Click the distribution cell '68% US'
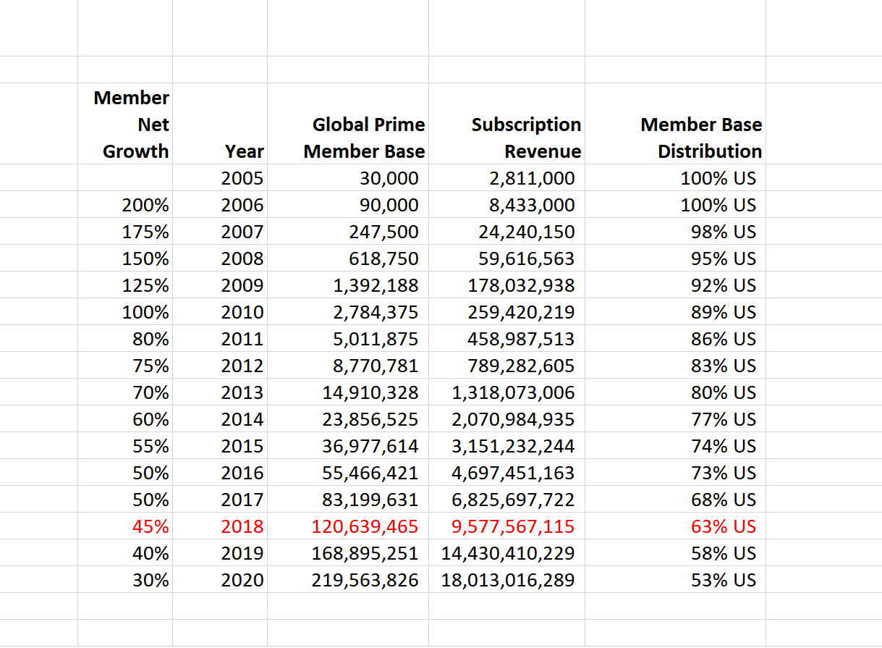This screenshot has height=648, width=882. [676, 500]
